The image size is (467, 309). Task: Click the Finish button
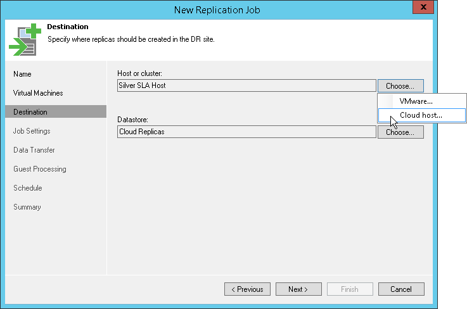click(350, 289)
